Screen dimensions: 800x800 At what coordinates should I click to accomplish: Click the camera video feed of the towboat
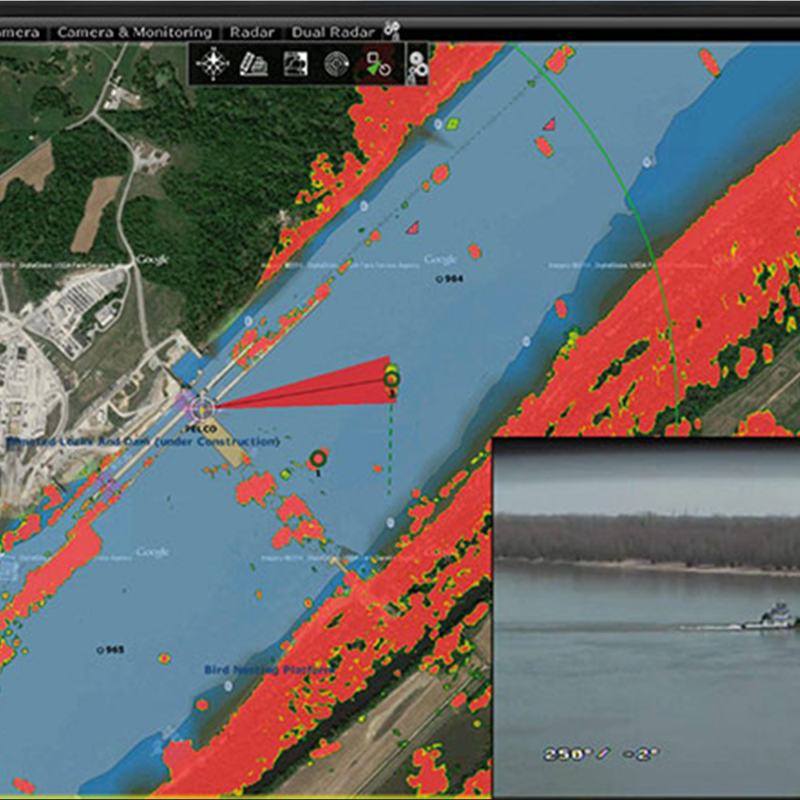tap(646, 618)
